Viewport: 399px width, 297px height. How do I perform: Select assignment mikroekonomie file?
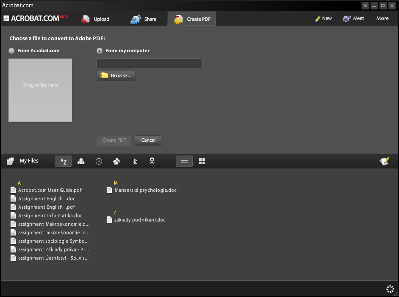point(54,233)
